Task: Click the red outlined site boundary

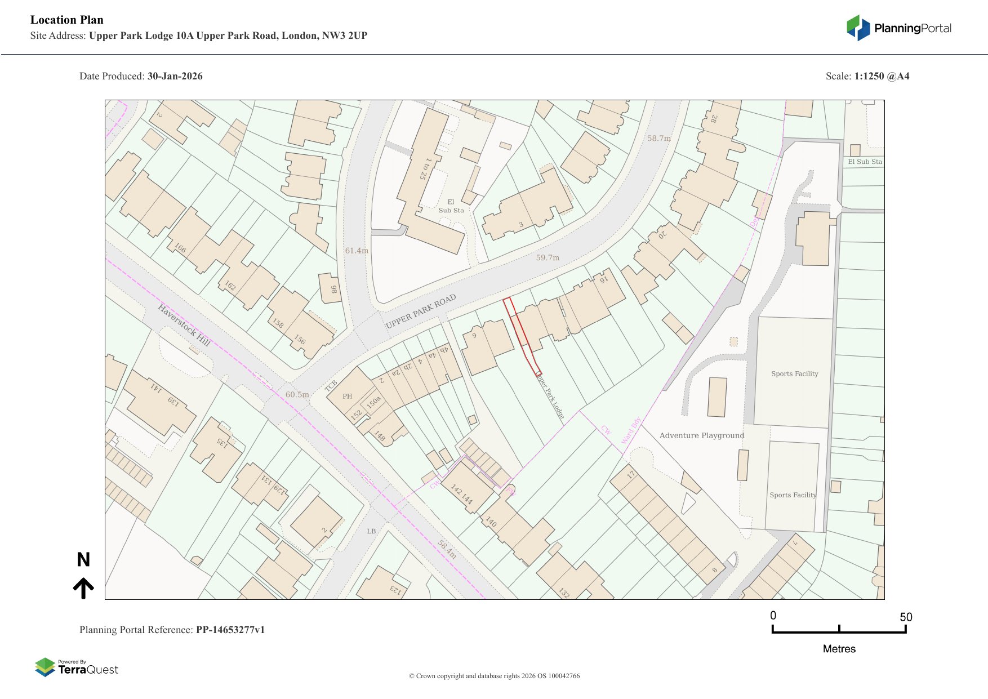Action: [x=522, y=336]
